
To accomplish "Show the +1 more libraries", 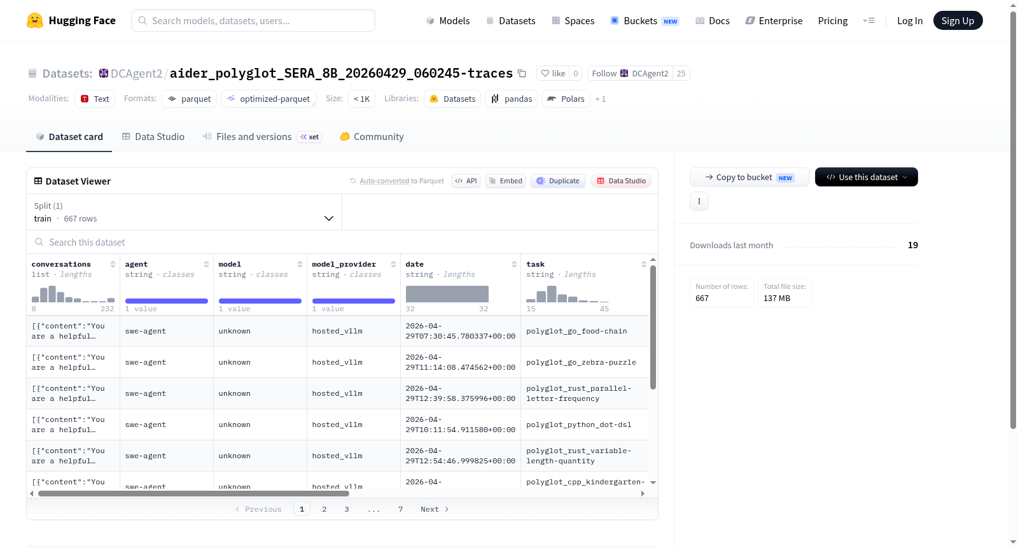I will (600, 99).
